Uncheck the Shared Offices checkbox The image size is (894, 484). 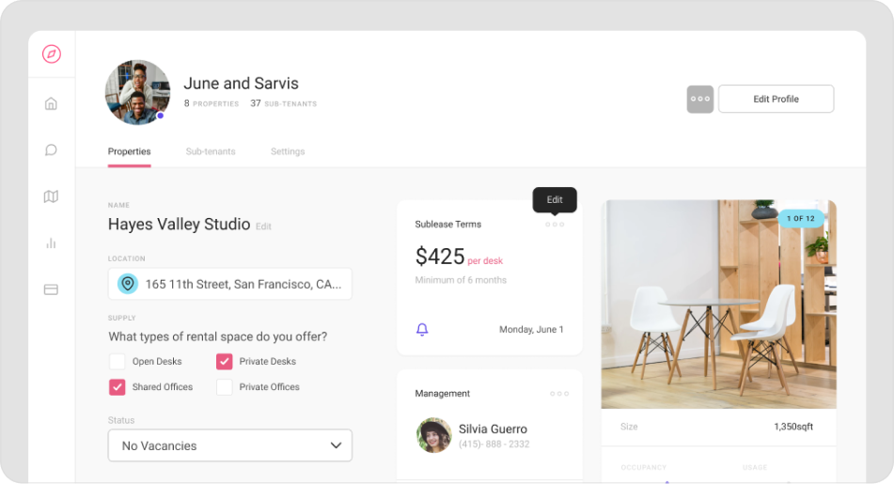coord(117,387)
